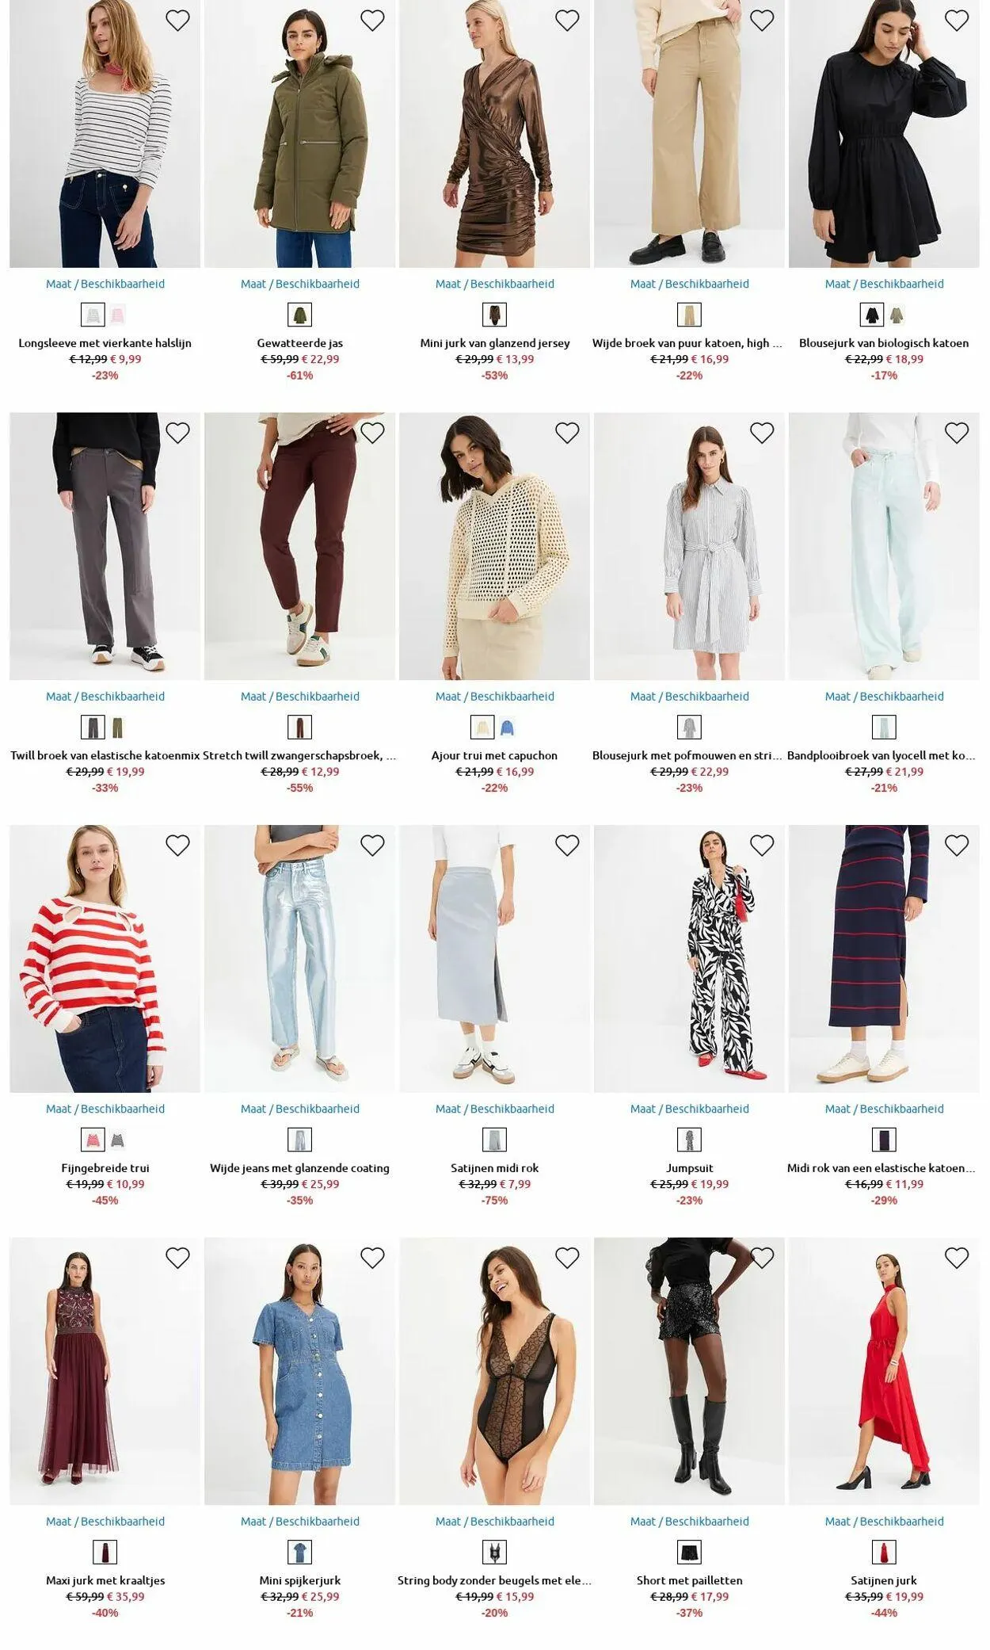Open the String body product image
990x1650 pixels.
tap(495, 1371)
